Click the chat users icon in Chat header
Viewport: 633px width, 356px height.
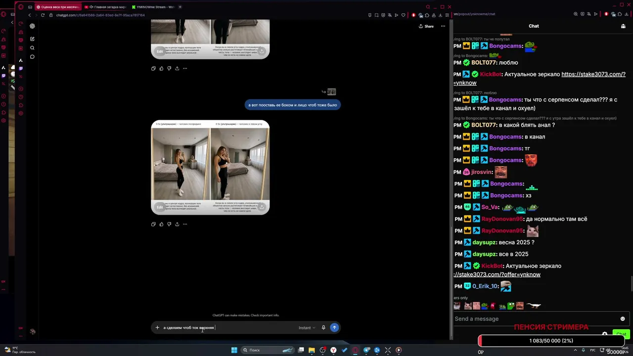click(623, 26)
